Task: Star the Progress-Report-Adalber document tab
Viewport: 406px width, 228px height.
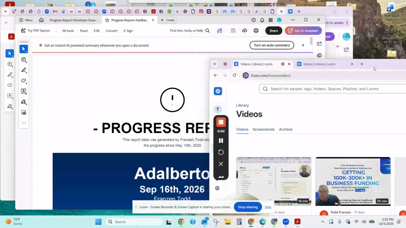Action: coord(107,20)
